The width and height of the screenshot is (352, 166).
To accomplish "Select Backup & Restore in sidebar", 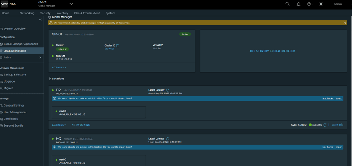I will [15, 75].
